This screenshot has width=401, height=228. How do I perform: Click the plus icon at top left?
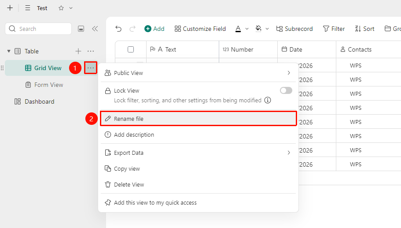point(10,8)
